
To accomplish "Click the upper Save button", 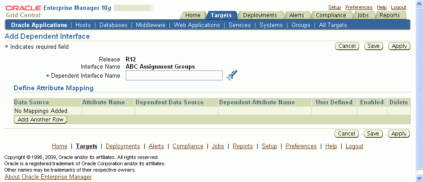I will coord(374,46).
